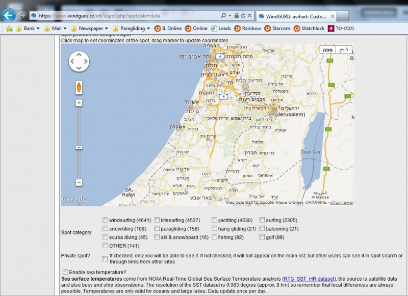This screenshot has width=408, height=296.
Task: Pan the map left with the arrow
Action: coord(72,61)
